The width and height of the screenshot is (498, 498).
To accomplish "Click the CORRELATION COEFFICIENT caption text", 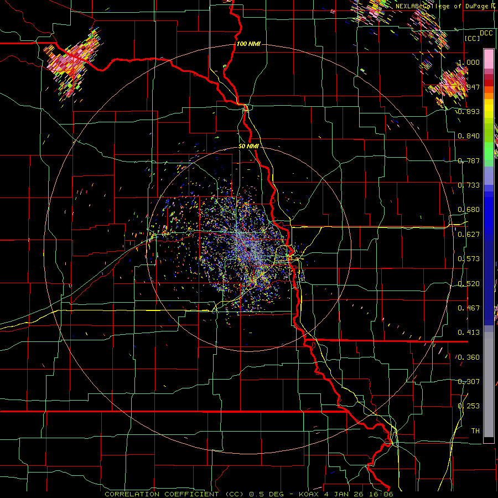I will (x=162, y=494).
